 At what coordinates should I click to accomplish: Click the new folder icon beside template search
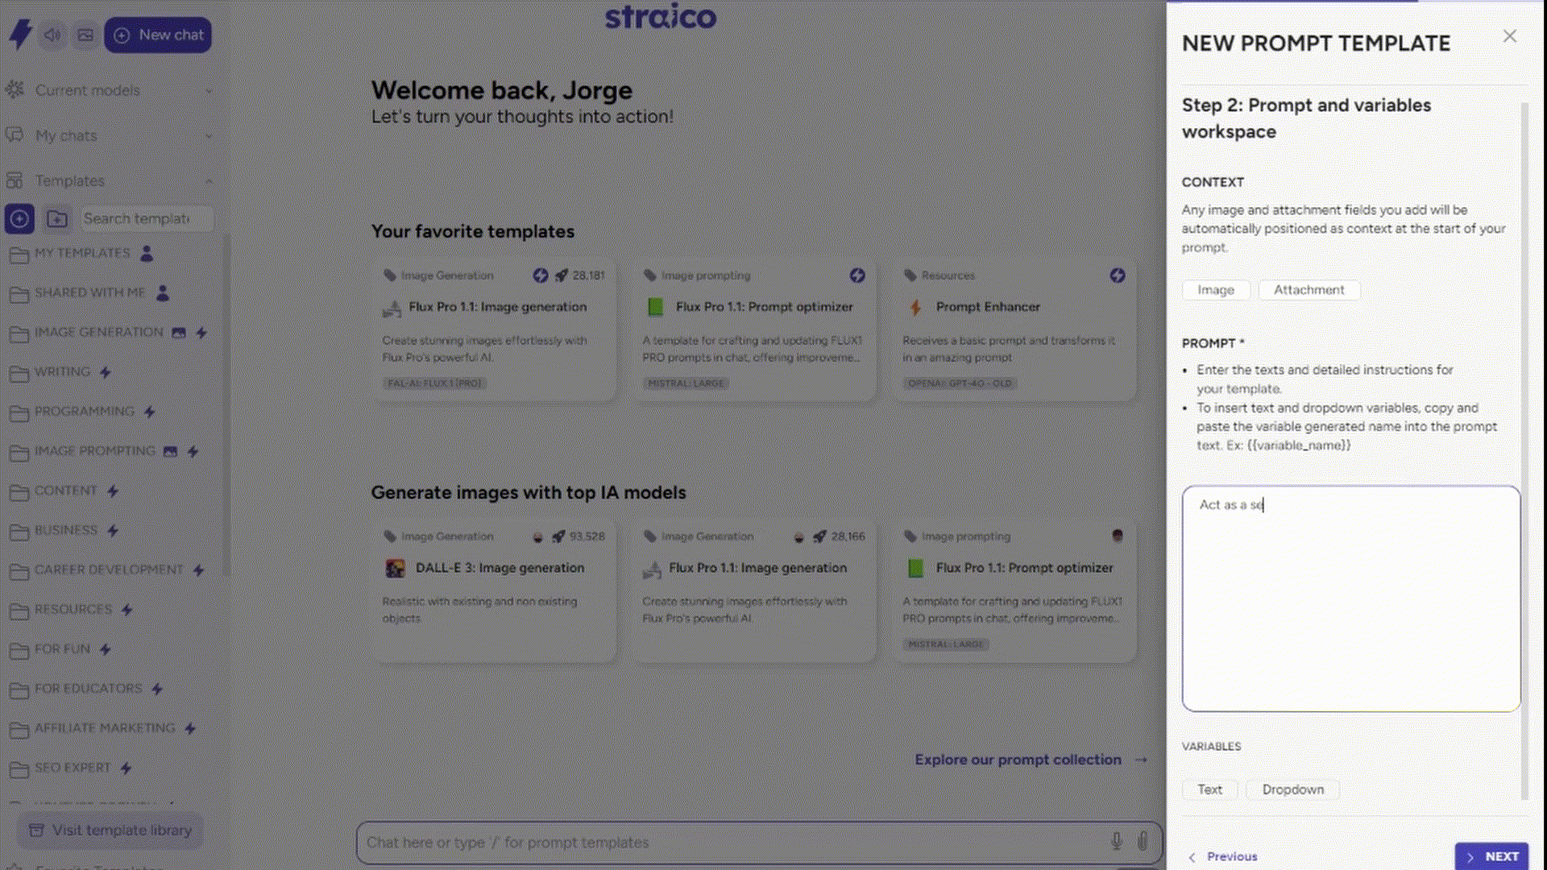57,218
